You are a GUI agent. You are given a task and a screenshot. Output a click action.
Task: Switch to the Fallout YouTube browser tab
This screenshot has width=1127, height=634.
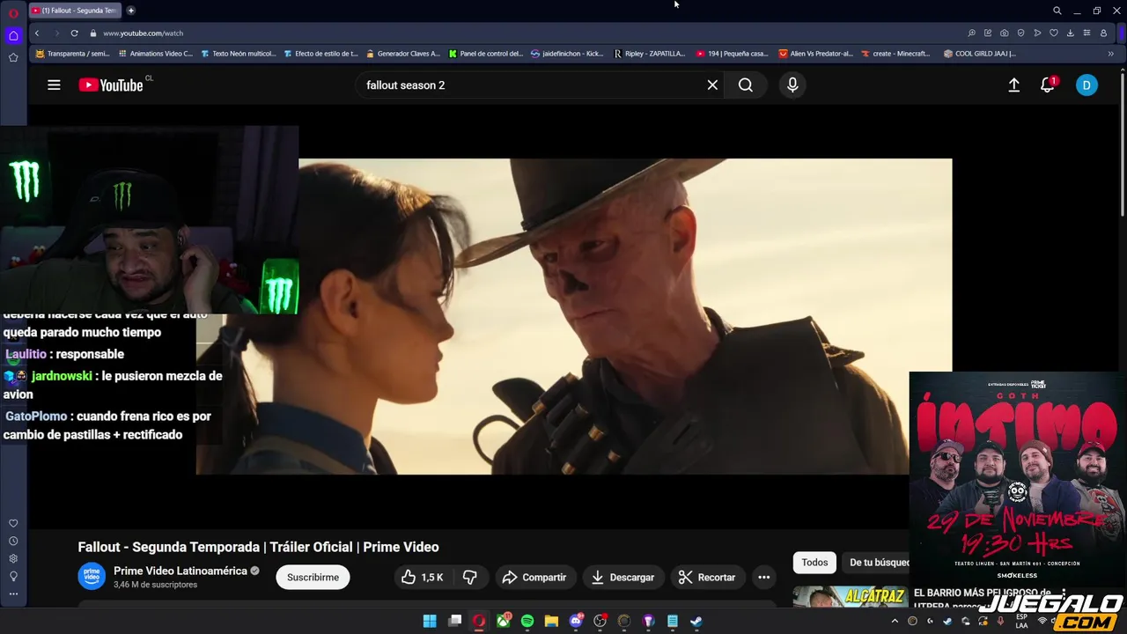[x=75, y=11]
